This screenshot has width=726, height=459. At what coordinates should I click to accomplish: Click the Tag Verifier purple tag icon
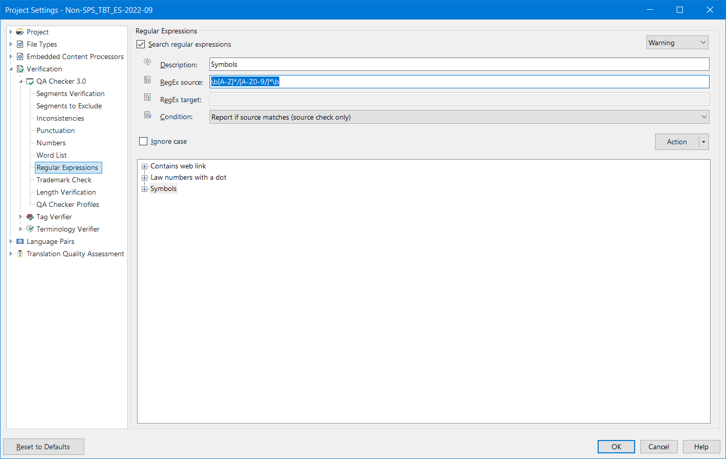pos(29,217)
